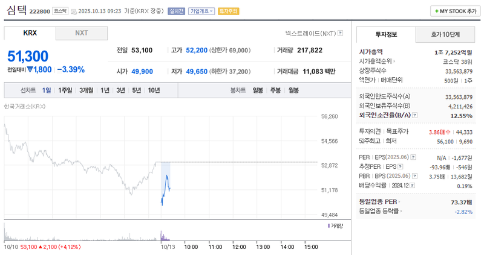The height and width of the screenshot is (255, 484).
Task: Click the help icon beside 외국인소진율(B/A)
Action: click(415, 115)
